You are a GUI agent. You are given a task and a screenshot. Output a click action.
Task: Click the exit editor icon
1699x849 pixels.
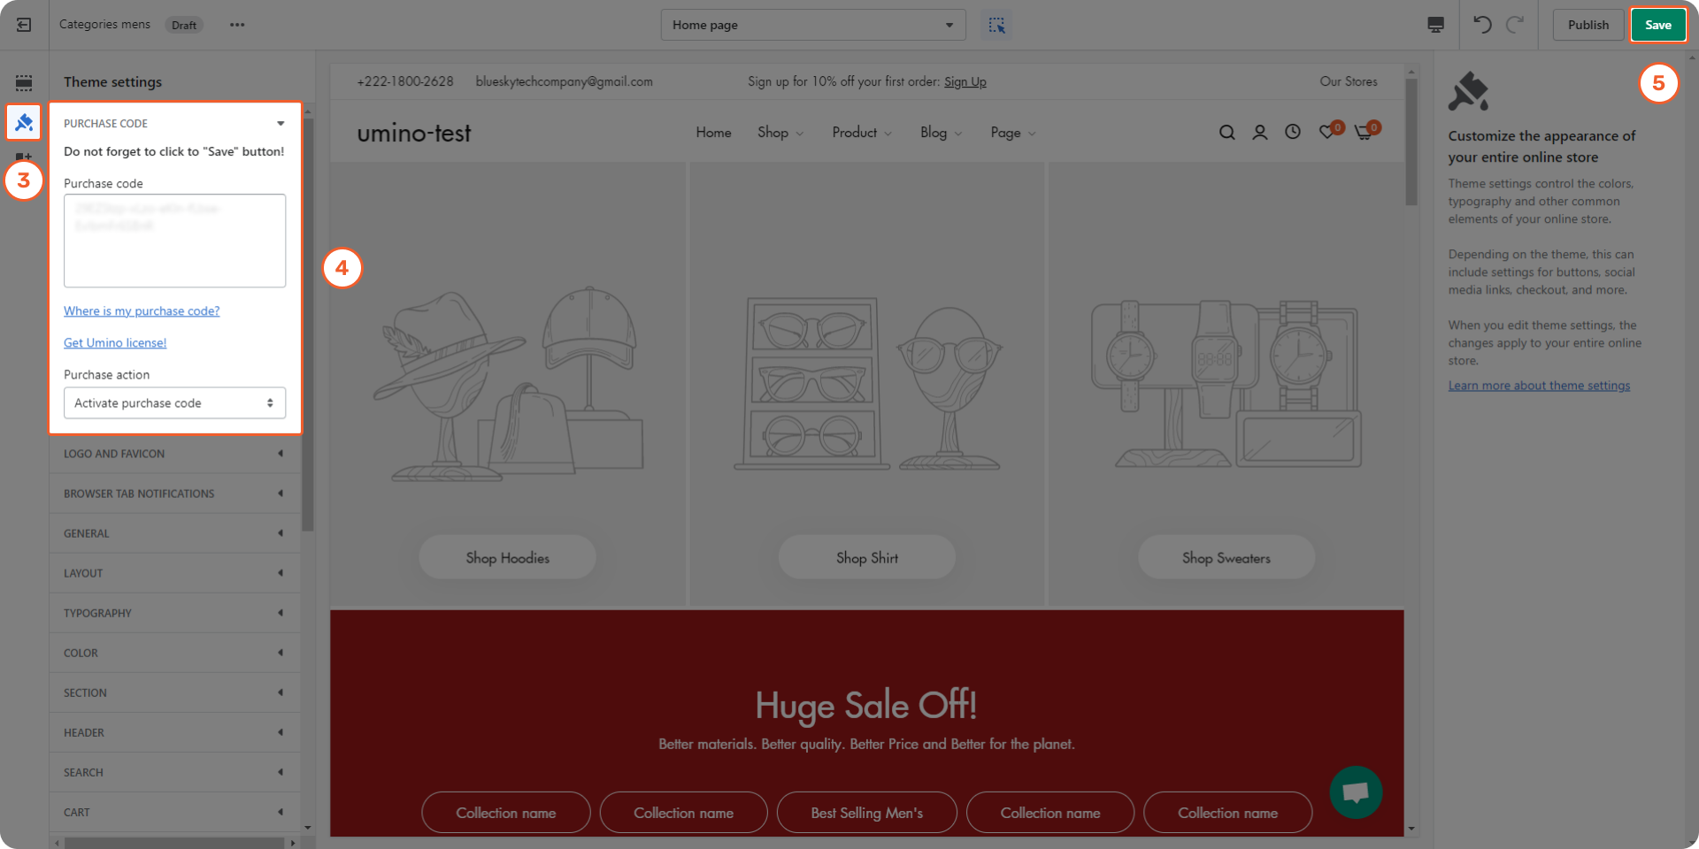24,25
